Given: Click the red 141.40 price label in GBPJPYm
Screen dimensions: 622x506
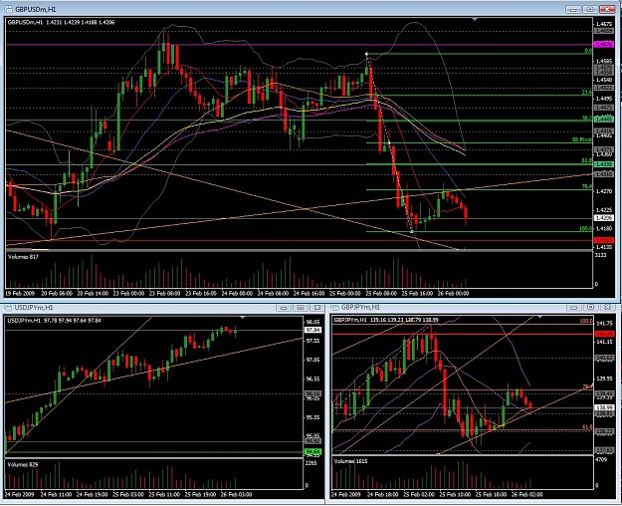Looking at the screenshot, I should click(x=604, y=334).
